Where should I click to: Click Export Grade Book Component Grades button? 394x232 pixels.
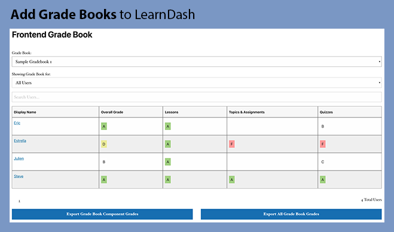click(x=102, y=214)
